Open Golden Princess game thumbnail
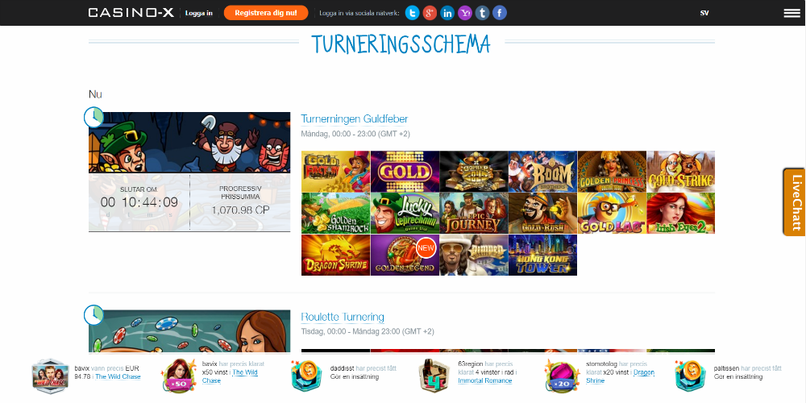Screen dimensions: 806x403 pos(612,172)
